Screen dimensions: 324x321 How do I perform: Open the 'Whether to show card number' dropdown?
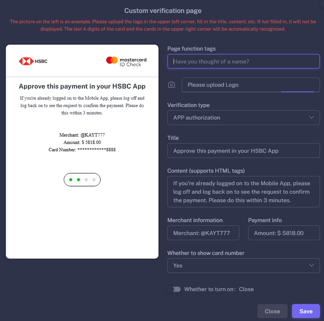[243, 266]
